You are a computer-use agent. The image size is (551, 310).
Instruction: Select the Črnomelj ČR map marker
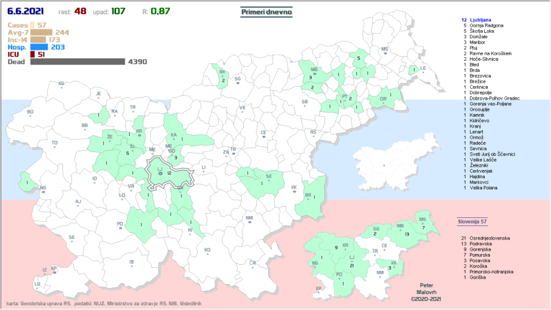click(252, 264)
